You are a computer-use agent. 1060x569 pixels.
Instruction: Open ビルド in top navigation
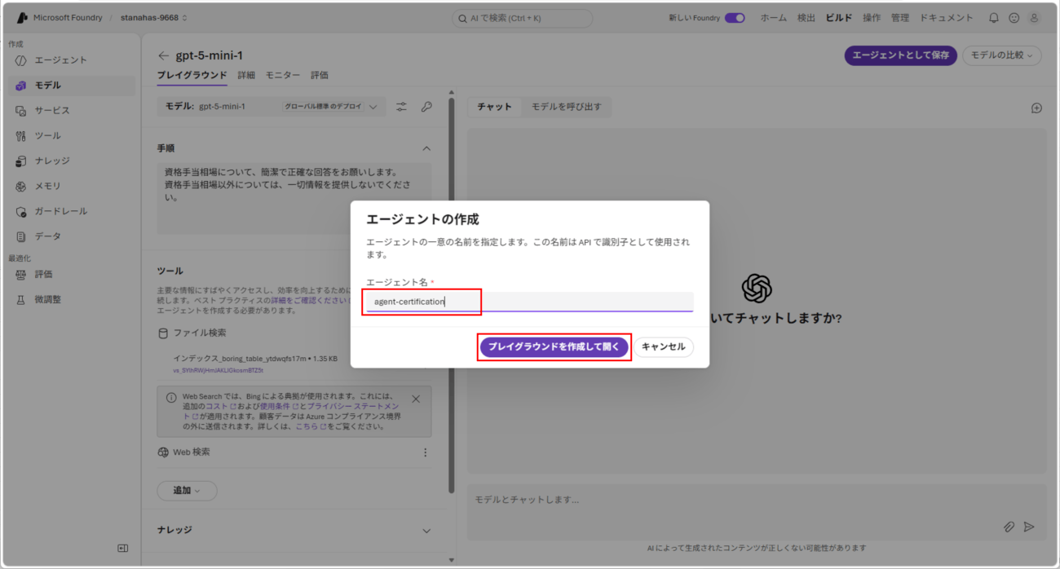pyautogui.click(x=839, y=18)
